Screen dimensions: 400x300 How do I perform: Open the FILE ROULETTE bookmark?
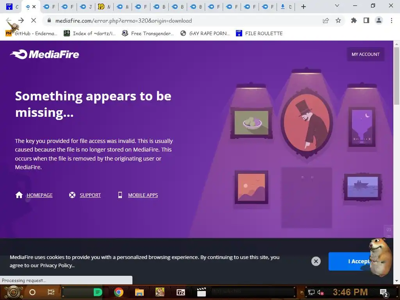tap(259, 33)
